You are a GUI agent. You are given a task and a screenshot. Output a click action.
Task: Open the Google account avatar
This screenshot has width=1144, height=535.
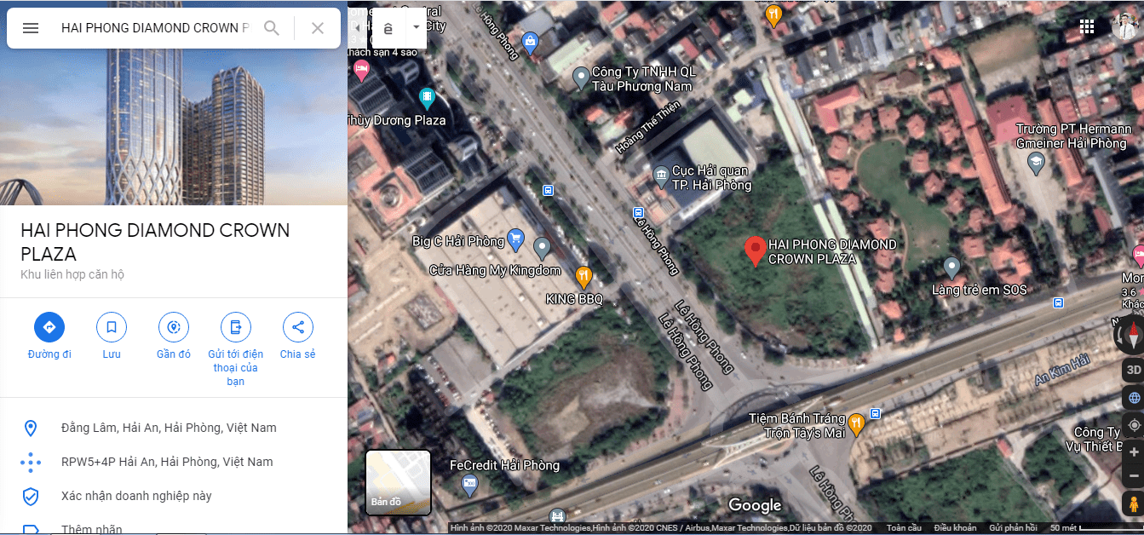tap(1126, 26)
